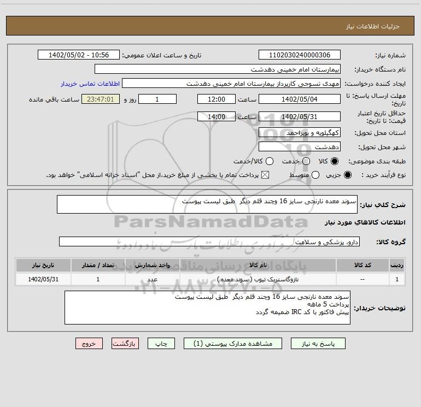421x407 pixels.
Task: Click the کد کالا column header
Action: [362, 265]
